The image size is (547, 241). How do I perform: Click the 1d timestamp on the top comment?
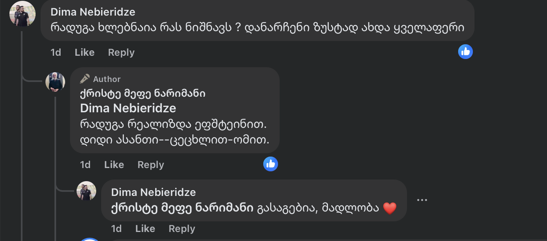click(x=55, y=52)
